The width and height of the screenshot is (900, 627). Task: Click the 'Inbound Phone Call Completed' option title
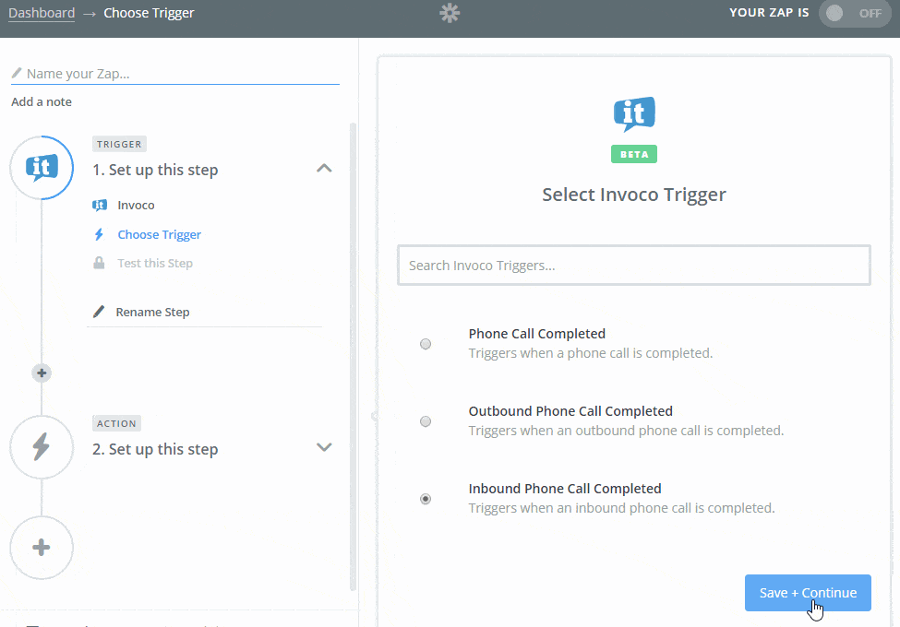click(565, 489)
